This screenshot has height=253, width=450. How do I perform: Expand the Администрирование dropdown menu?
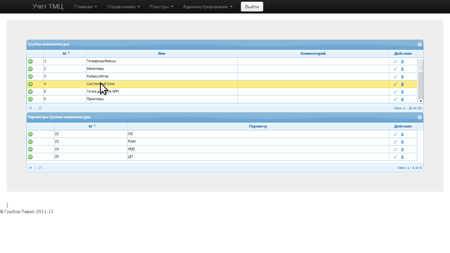pyautogui.click(x=207, y=7)
